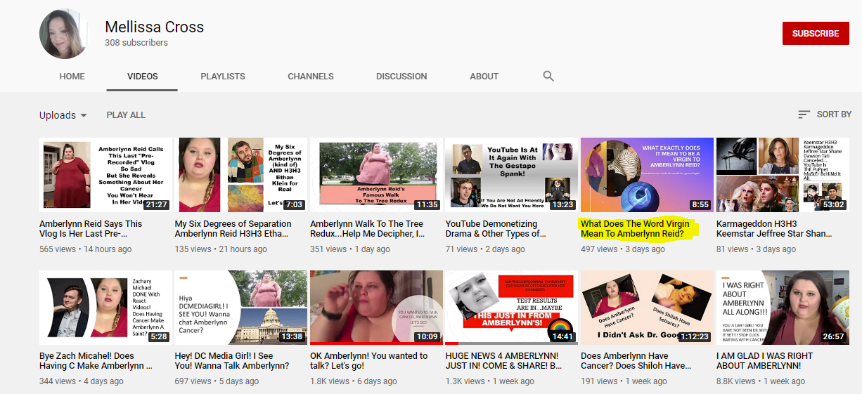
Task: Click the red Subscribe button
Action: 816,33
